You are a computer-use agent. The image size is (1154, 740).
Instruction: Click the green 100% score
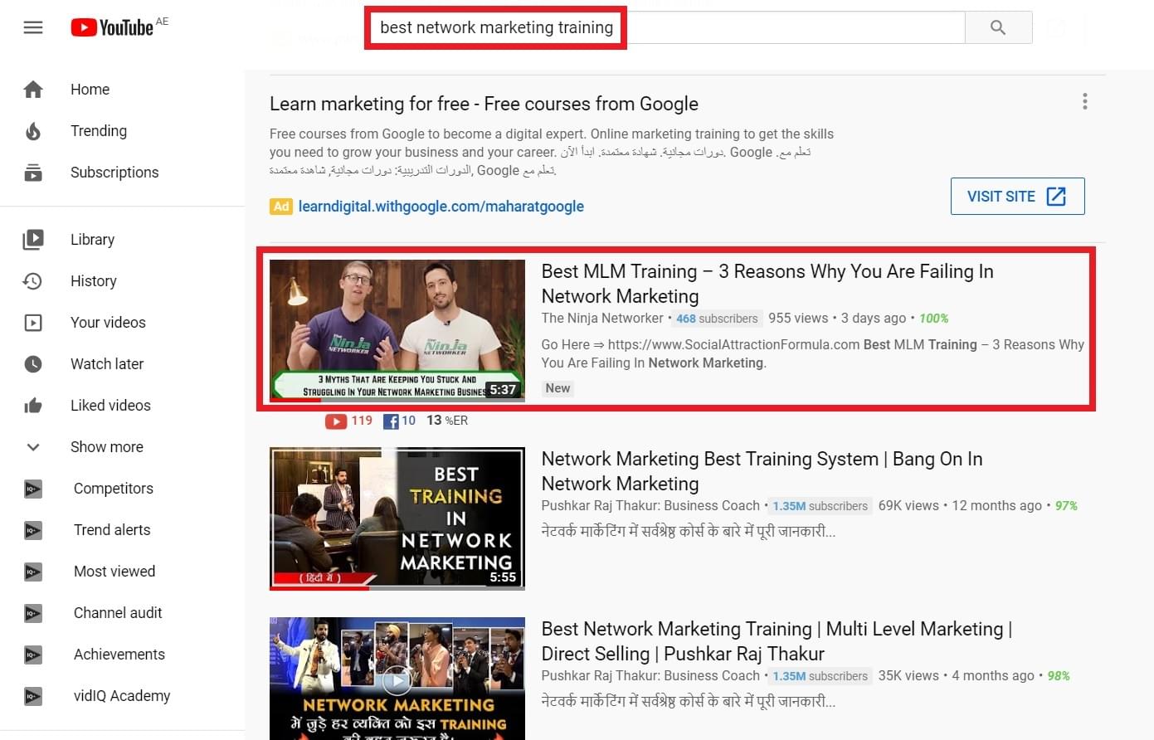pyautogui.click(x=933, y=319)
